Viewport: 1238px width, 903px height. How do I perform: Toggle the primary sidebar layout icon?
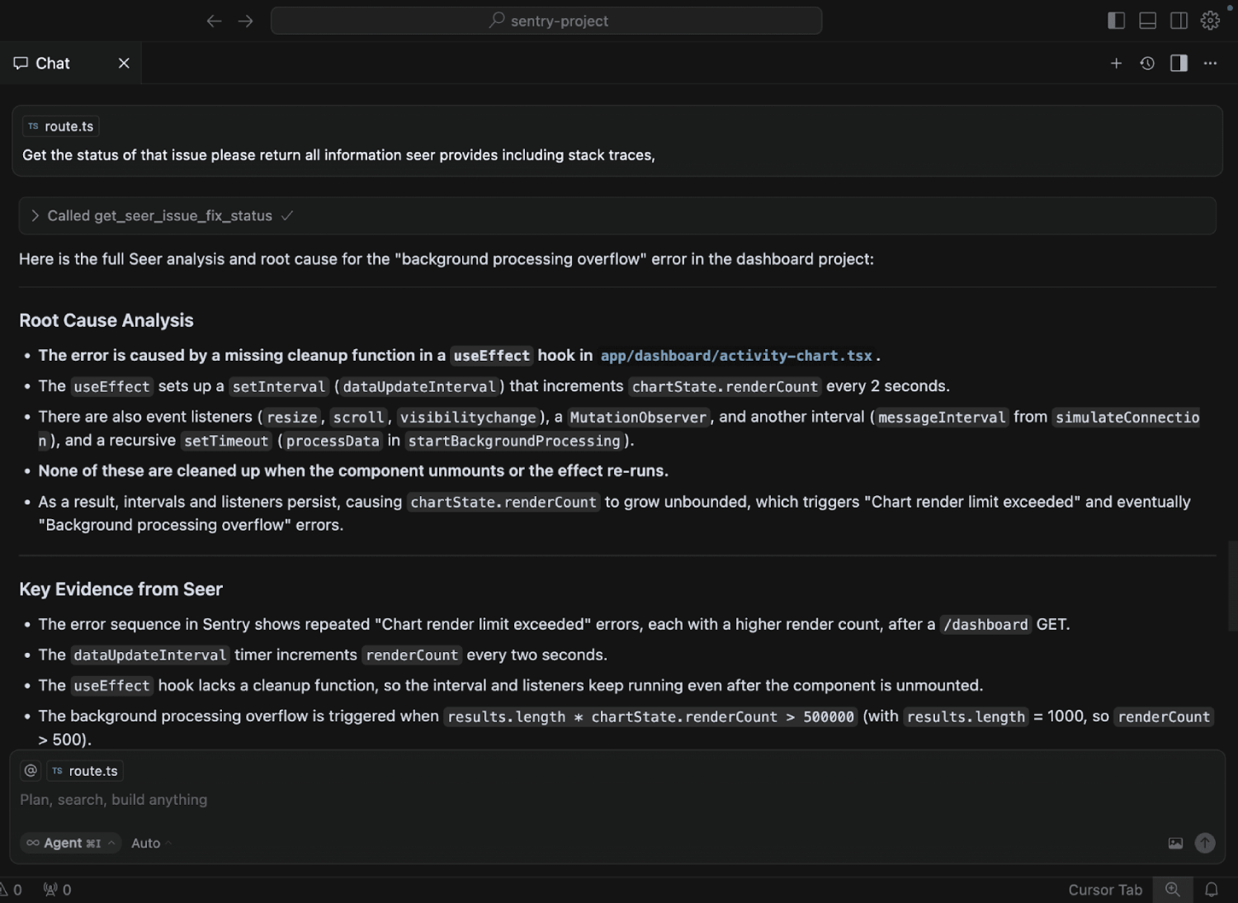pos(1116,21)
